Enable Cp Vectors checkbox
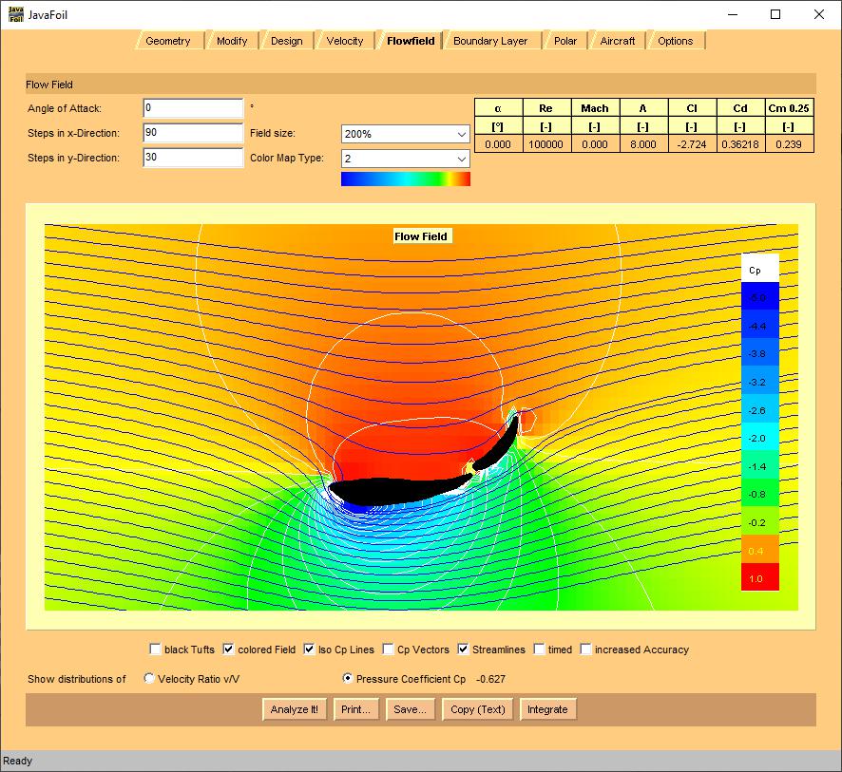The height and width of the screenshot is (772, 842). point(388,650)
